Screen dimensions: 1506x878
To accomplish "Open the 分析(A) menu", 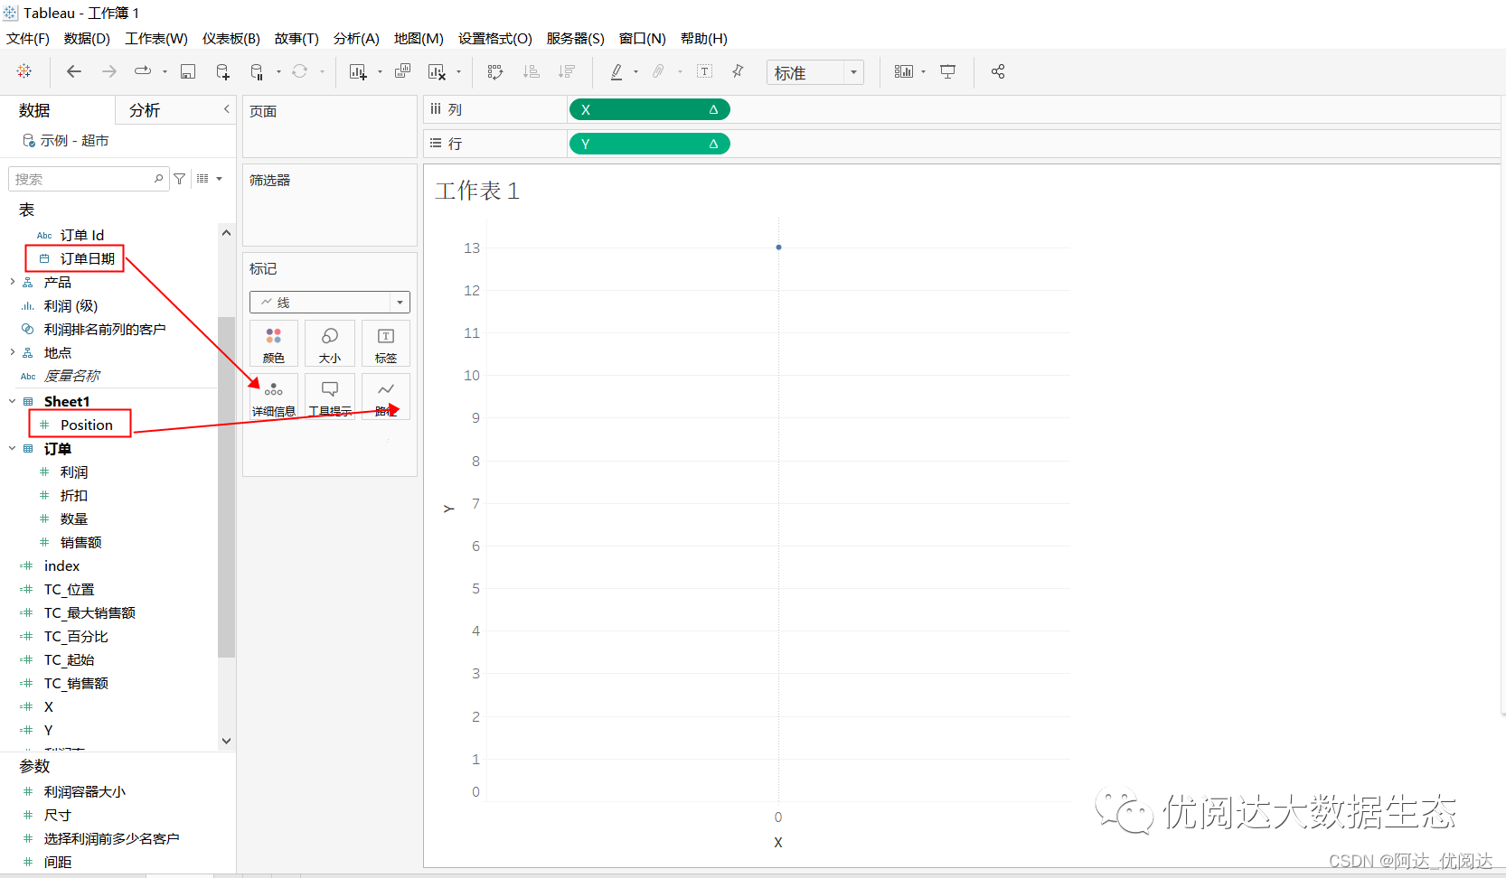I will coord(356,39).
